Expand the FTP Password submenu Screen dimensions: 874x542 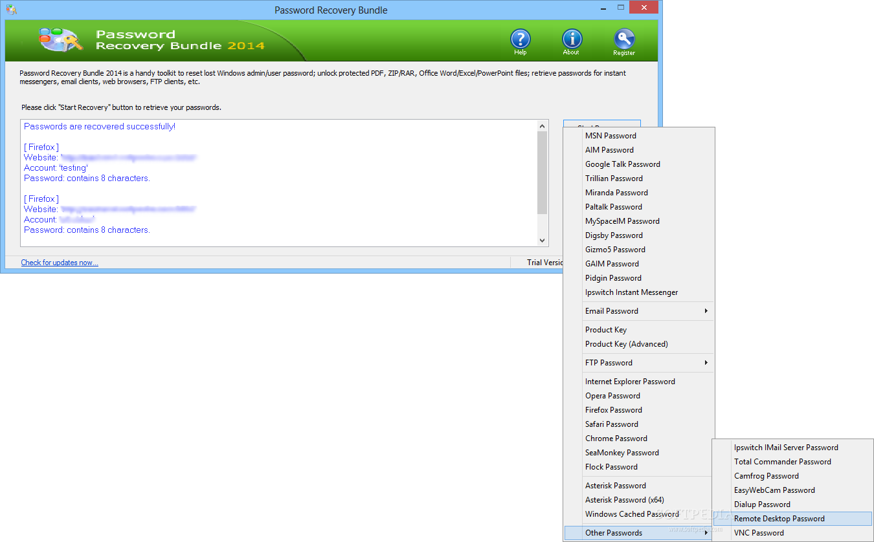click(640, 363)
